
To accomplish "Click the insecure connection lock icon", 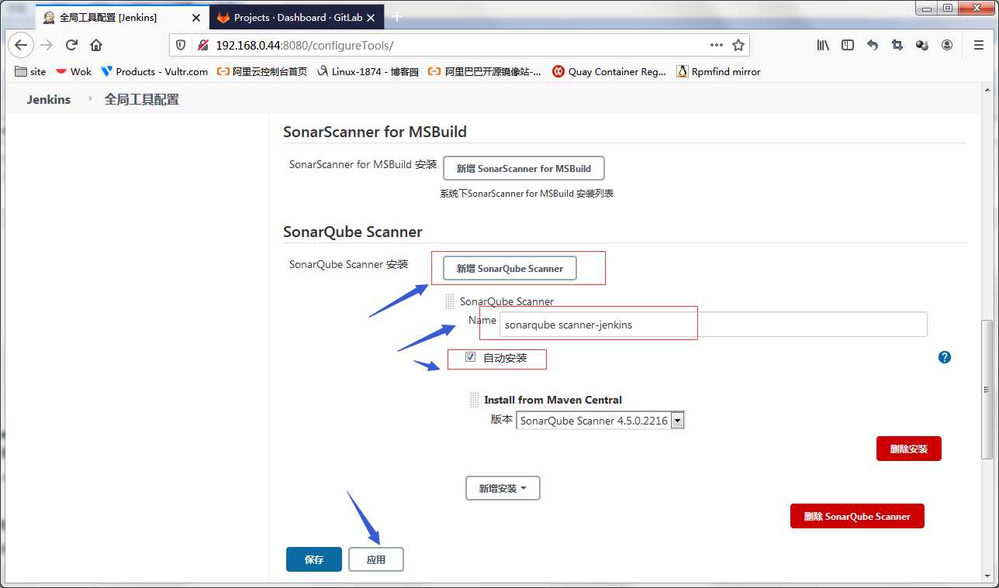I will [203, 45].
